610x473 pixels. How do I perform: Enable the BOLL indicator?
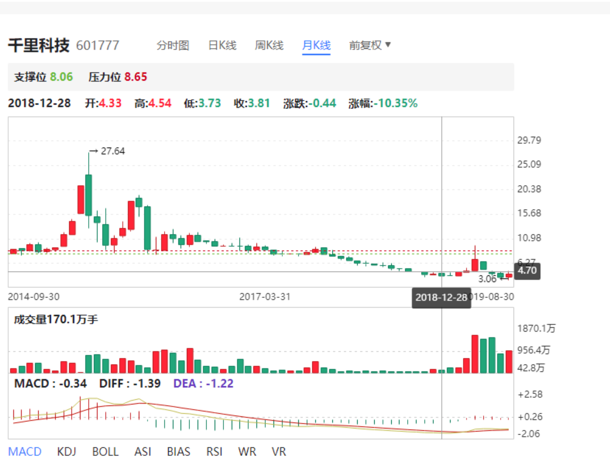(105, 452)
